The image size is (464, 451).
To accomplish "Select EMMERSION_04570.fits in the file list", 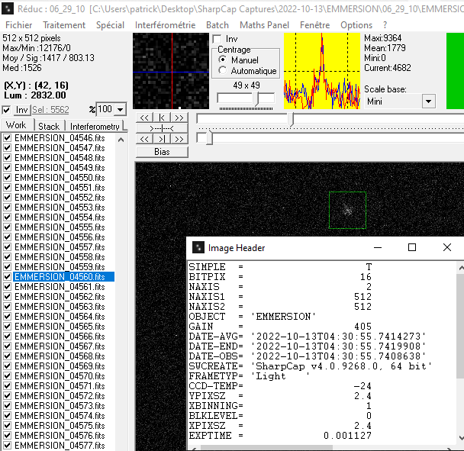I will pyautogui.click(x=60, y=376).
